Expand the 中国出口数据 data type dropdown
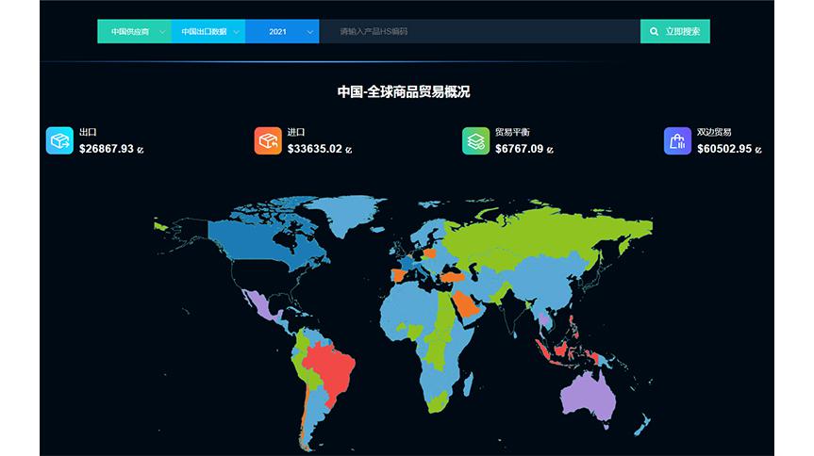Screen dimensions: 814x456 point(208,31)
